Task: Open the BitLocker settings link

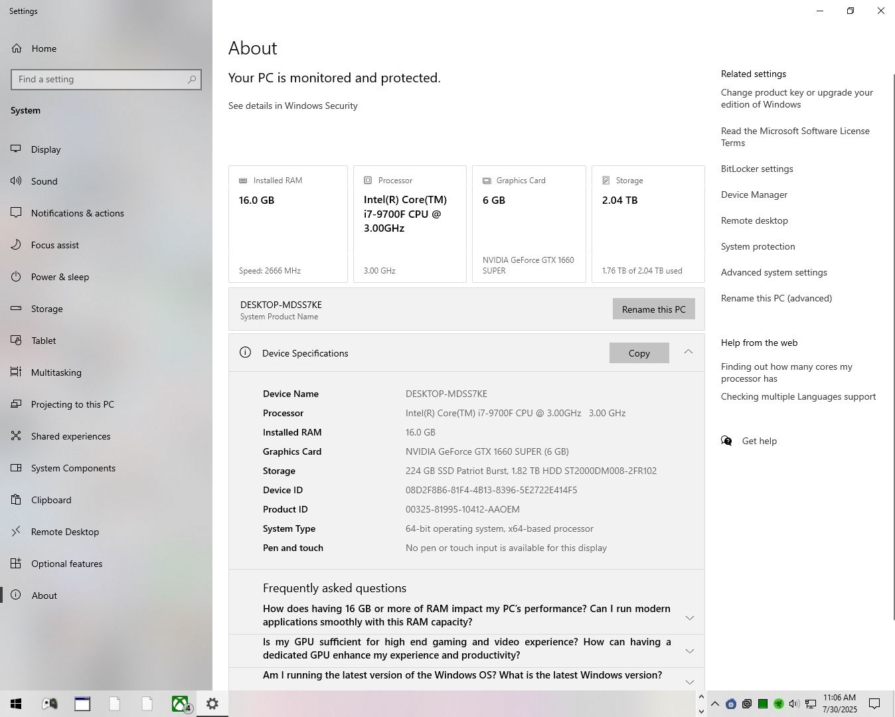Action: point(757,169)
